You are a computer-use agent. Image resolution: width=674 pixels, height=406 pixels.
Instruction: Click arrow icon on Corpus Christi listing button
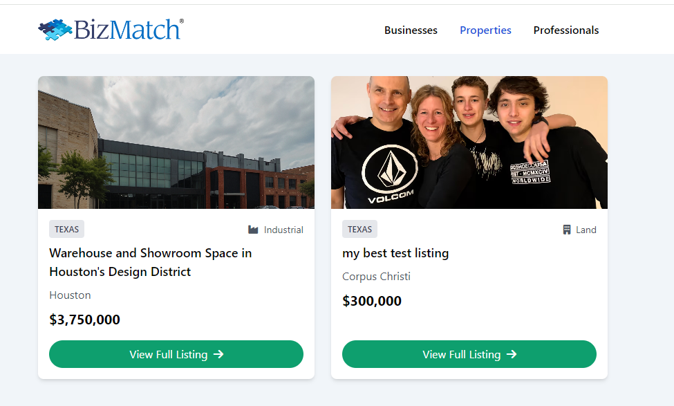[512, 354]
